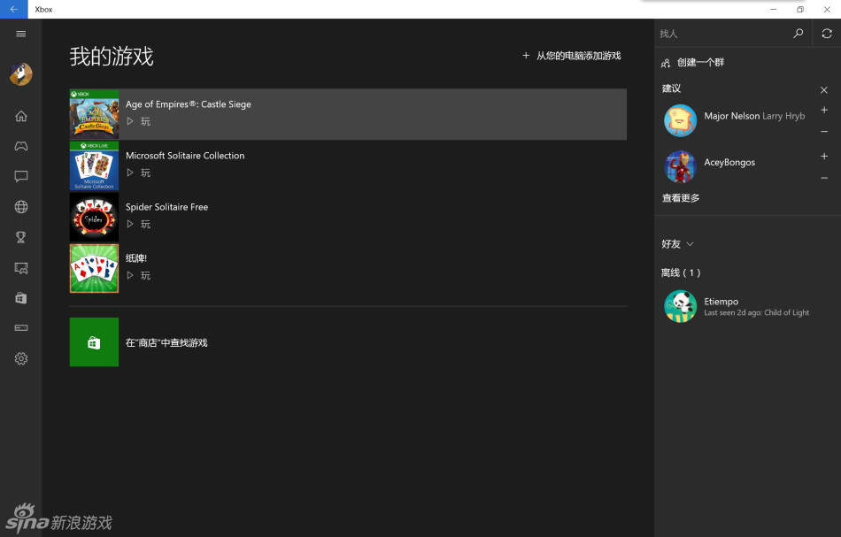Open 在"商店"中查找游戏 store tile

[94, 342]
